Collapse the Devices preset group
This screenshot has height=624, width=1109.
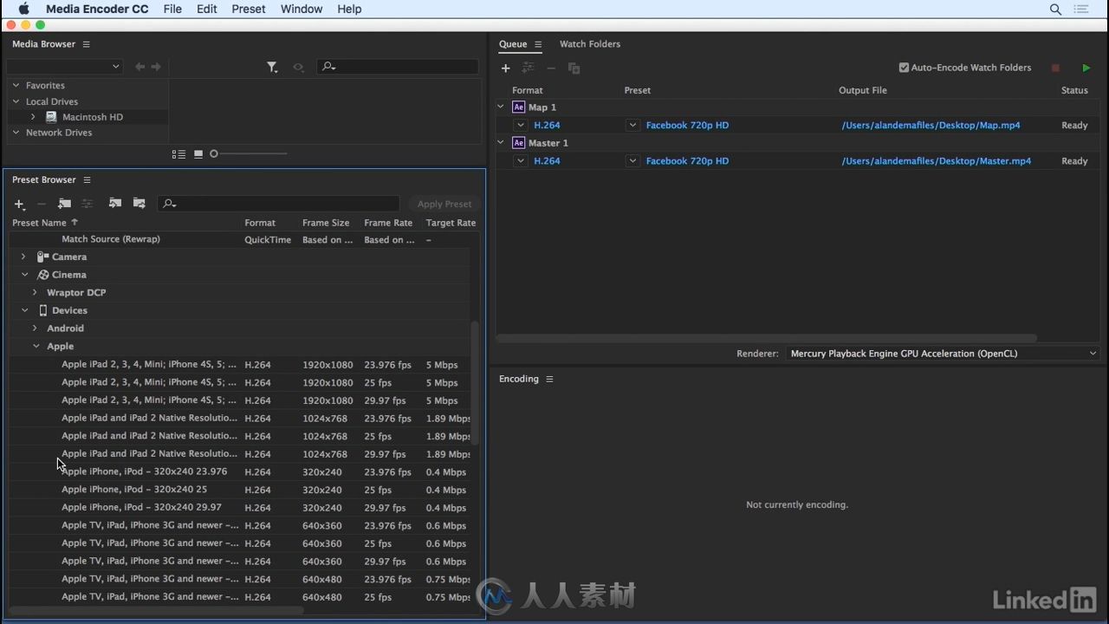point(24,310)
